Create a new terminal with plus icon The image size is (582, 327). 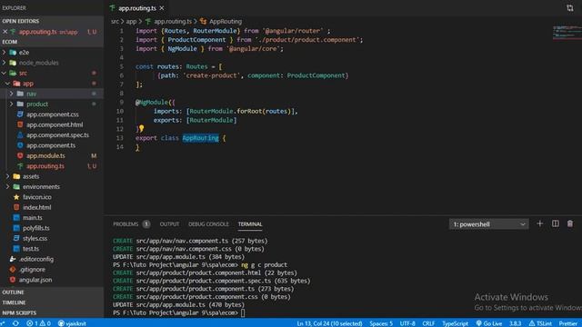click(540, 223)
